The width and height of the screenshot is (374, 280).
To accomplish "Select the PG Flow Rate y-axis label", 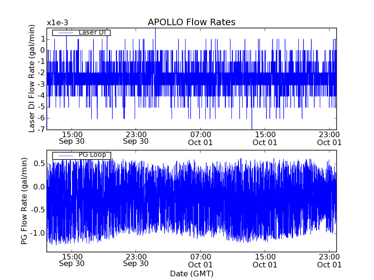I will click(24, 201).
